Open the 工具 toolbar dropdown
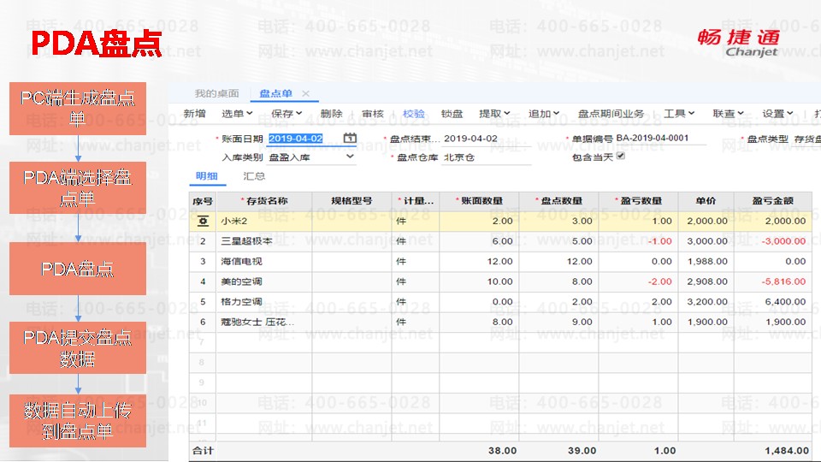The width and height of the screenshot is (821, 462). click(679, 114)
